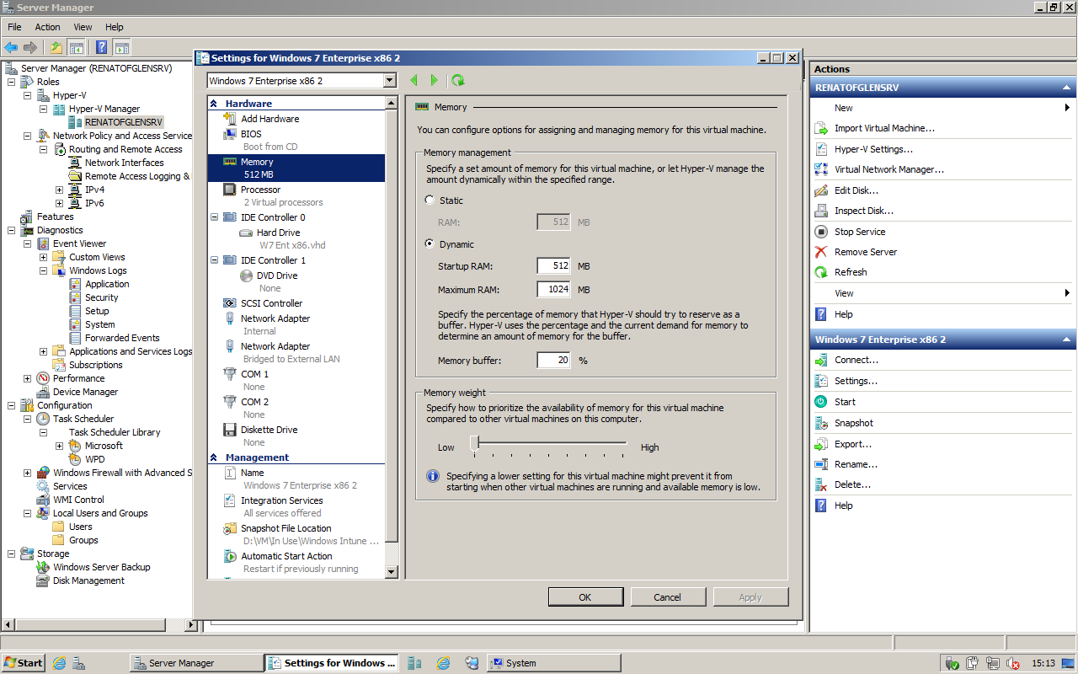Click the Cancel button
The height and width of the screenshot is (674, 1078).
click(x=668, y=597)
